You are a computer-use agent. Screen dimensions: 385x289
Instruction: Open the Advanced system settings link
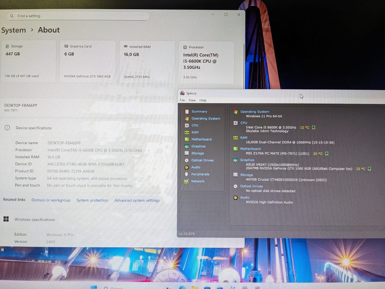(x=137, y=201)
